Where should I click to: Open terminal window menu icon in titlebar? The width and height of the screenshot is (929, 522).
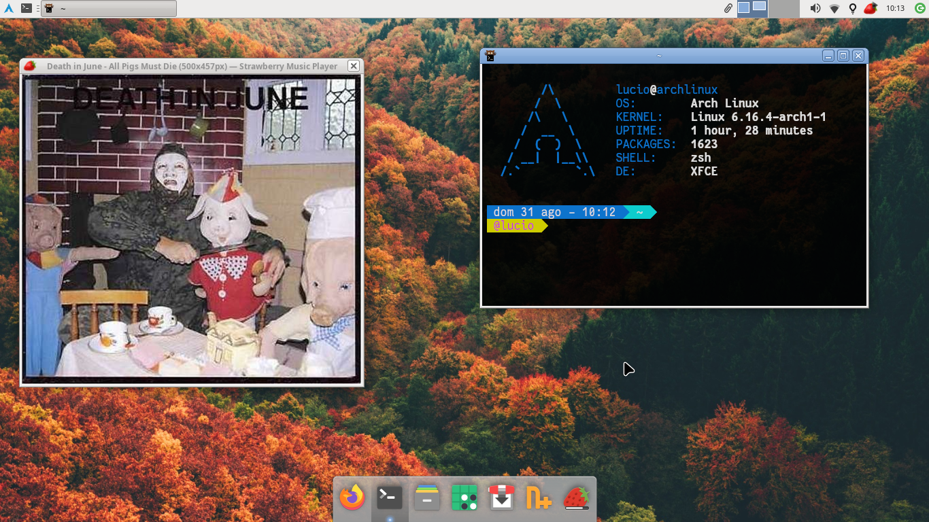click(490, 56)
